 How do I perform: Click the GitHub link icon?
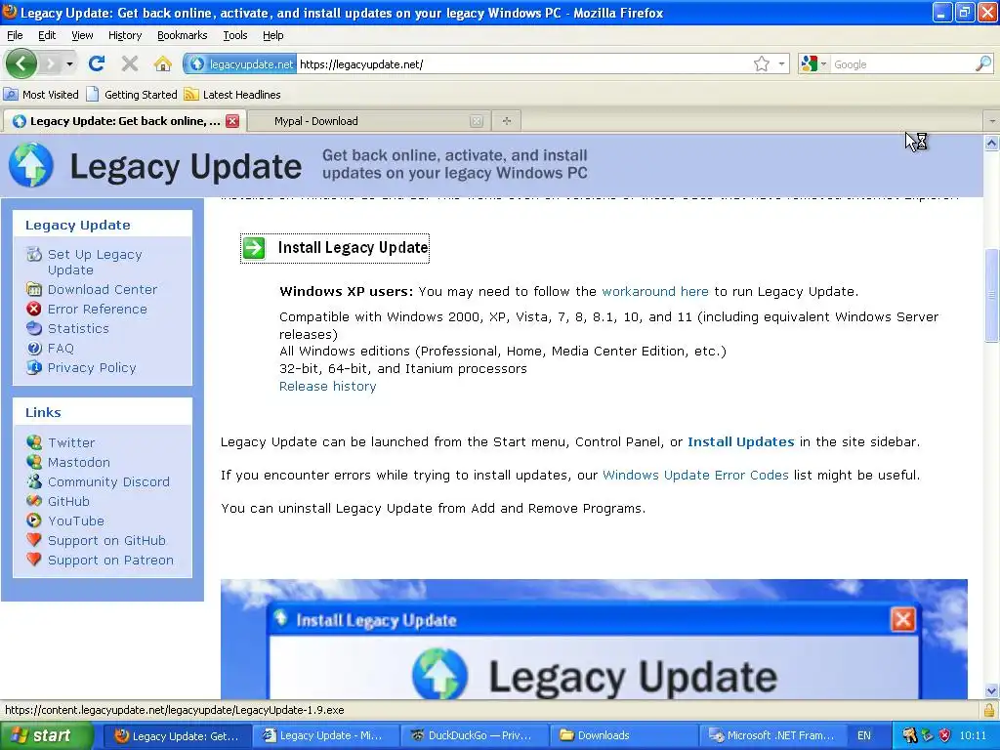click(34, 501)
